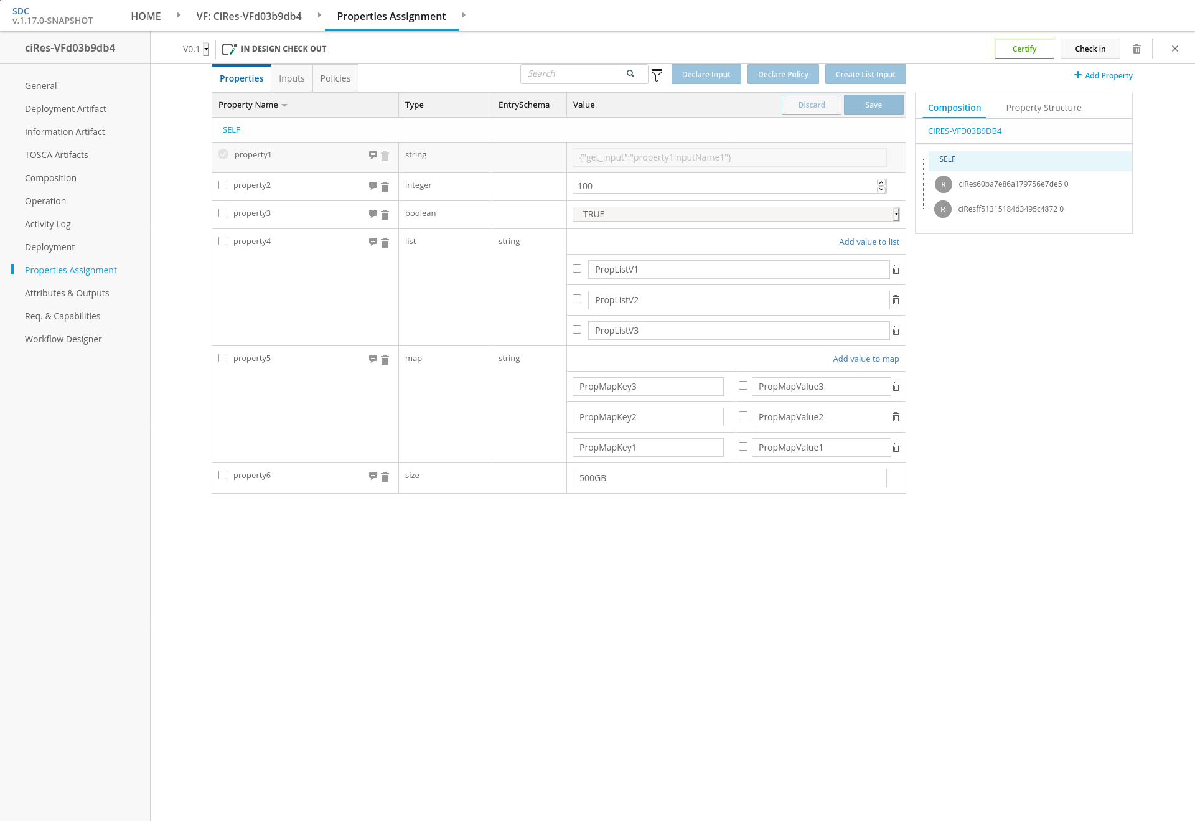Open comment icon for property5

[373, 359]
